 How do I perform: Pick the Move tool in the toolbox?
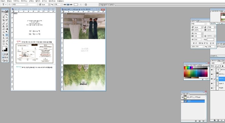click(7, 14)
